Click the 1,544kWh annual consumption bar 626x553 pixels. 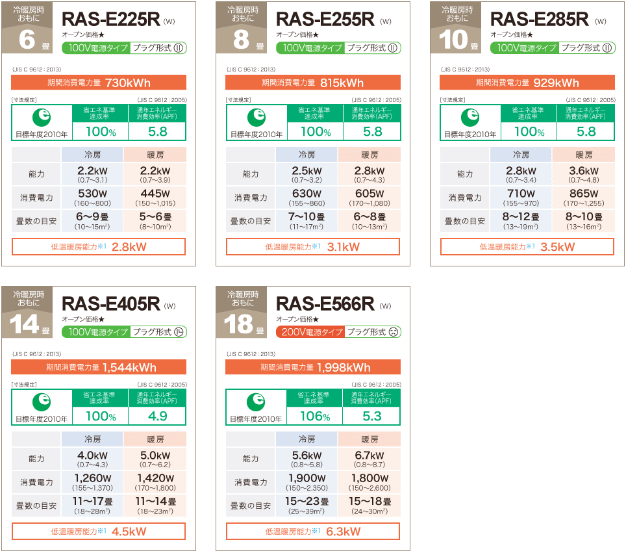point(99,367)
